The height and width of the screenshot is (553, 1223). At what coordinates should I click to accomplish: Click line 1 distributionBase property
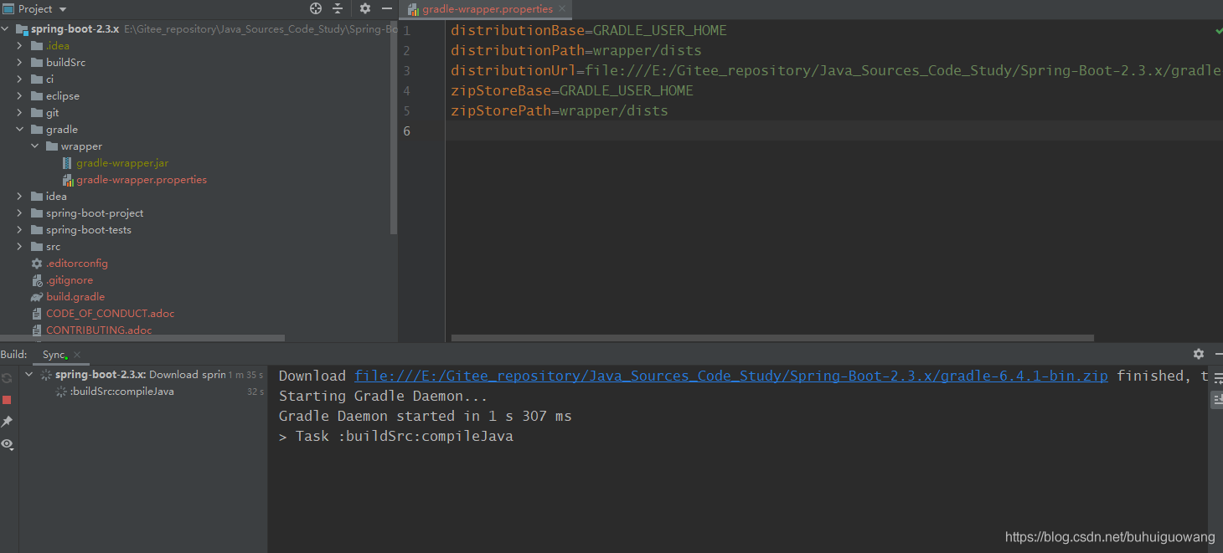589,30
